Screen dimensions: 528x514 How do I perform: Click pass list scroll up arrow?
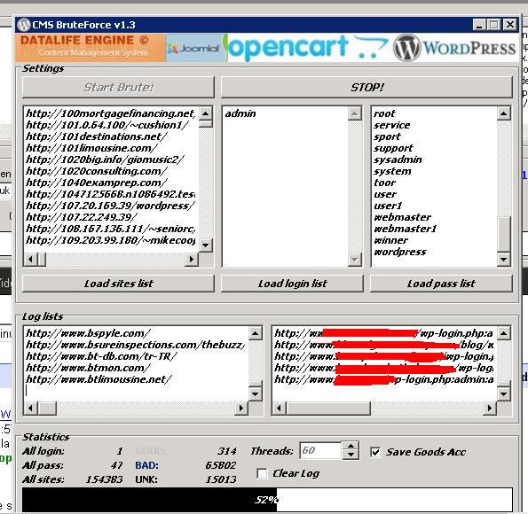pos(503,113)
